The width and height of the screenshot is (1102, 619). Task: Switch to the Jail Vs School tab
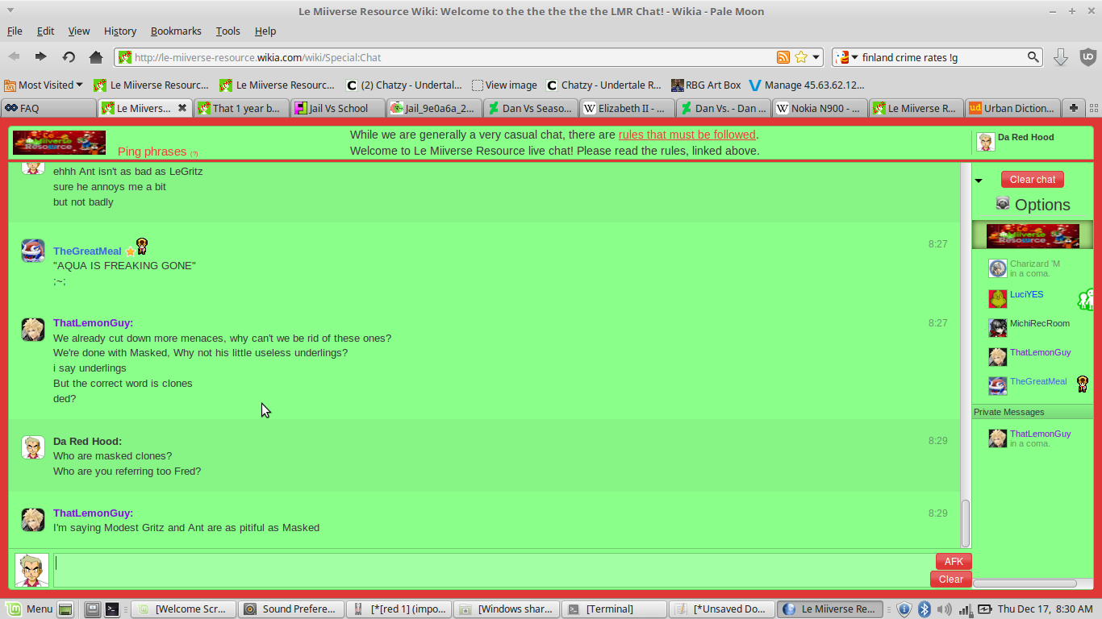tap(337, 108)
